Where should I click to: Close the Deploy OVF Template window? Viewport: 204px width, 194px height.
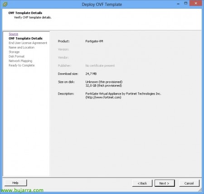pyautogui.click(x=196, y=3)
